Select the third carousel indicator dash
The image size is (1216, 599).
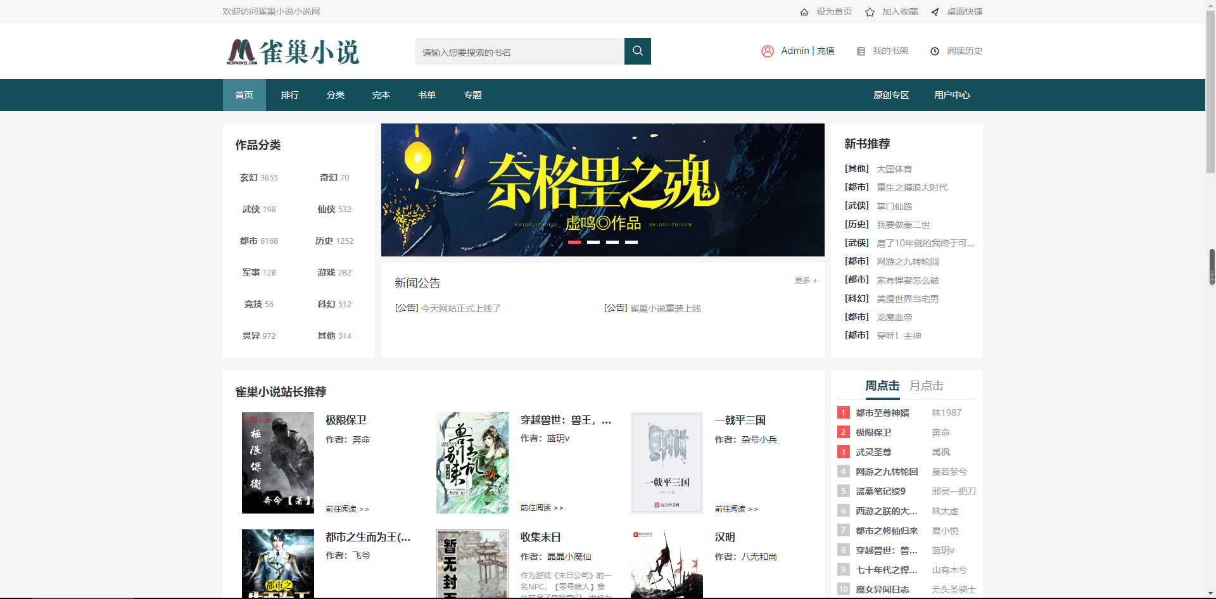coord(612,242)
